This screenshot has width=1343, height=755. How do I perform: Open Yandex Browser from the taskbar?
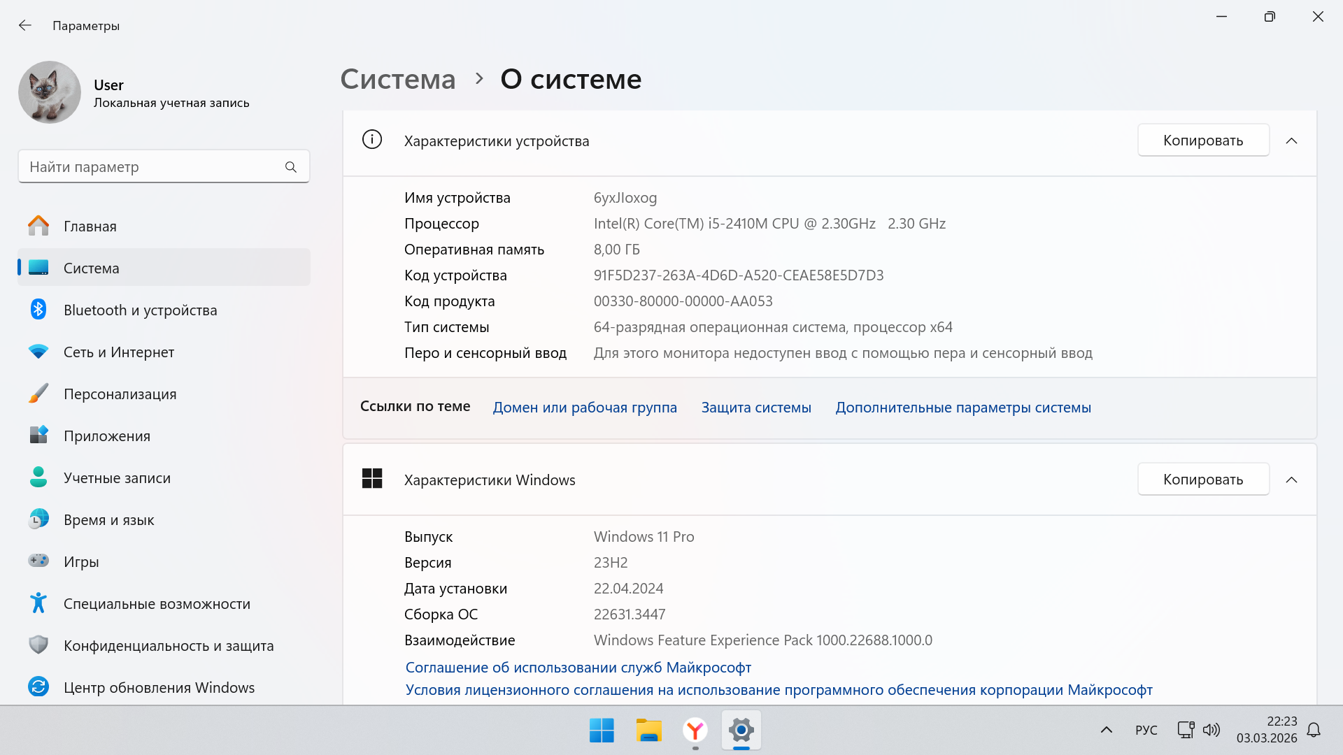point(695,731)
